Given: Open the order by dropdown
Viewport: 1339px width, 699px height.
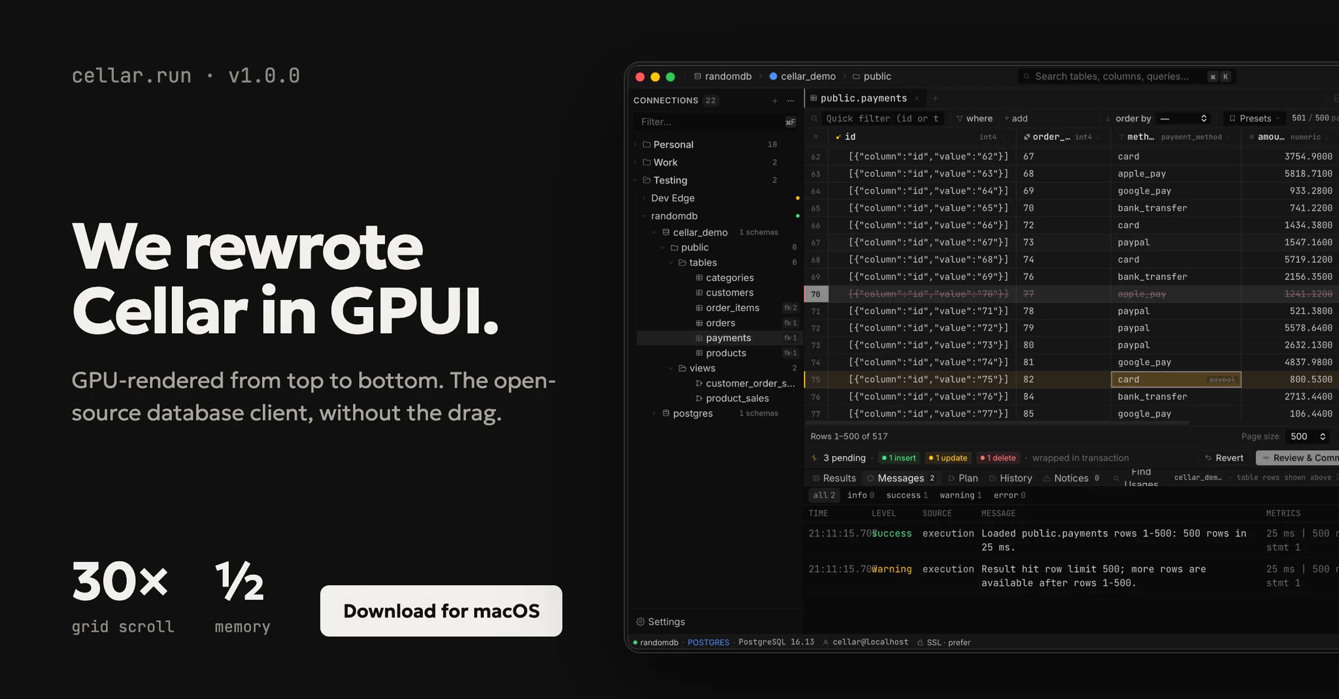Looking at the screenshot, I should point(1183,118).
